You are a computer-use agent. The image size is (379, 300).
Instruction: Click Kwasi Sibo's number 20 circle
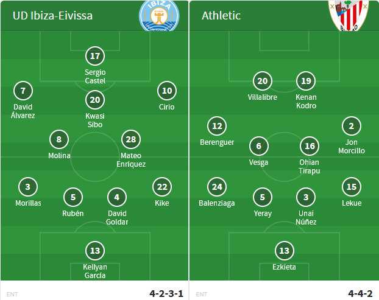click(95, 100)
